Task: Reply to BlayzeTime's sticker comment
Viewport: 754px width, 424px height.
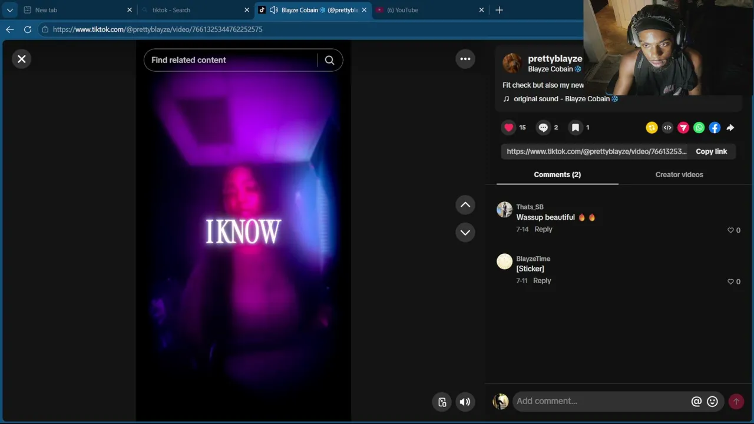Action: 542,281
